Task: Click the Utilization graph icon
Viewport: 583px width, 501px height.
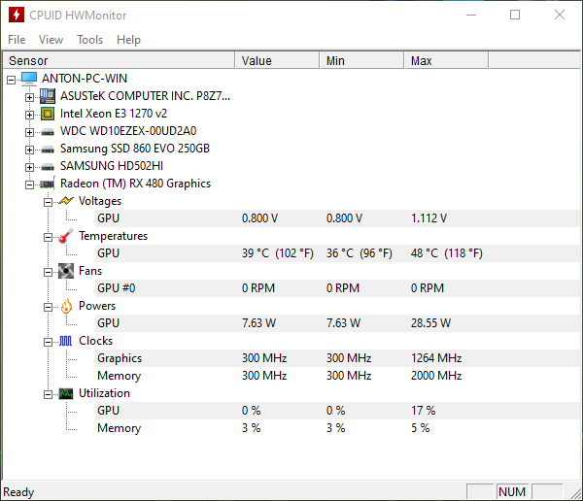Action: point(66,393)
